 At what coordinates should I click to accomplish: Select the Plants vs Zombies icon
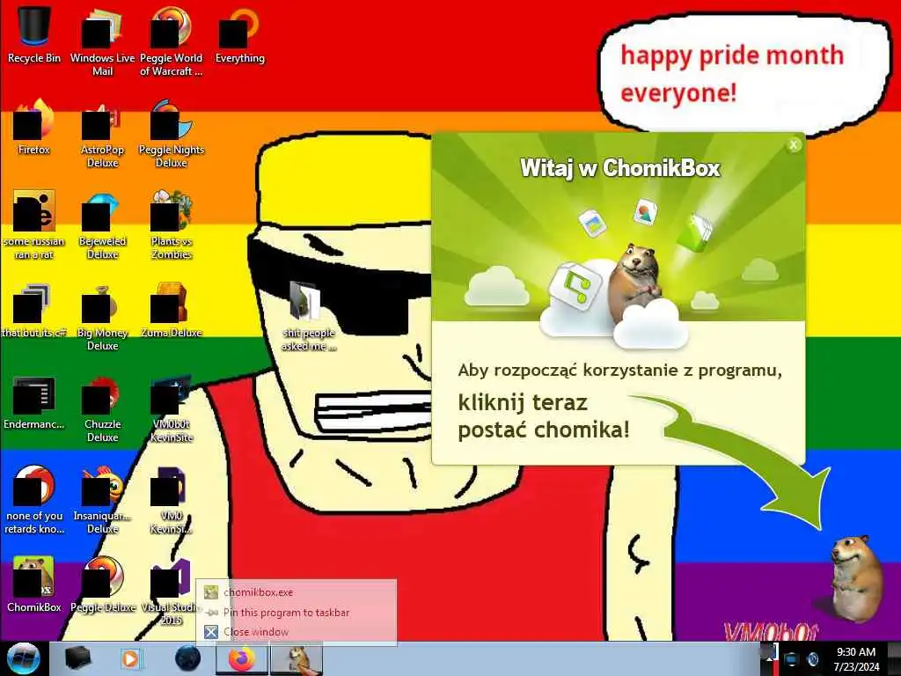[172, 225]
